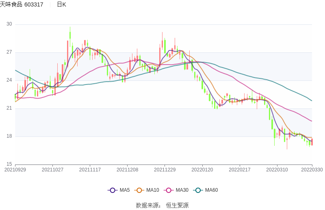
Task: Click the 数据来源 恒生聚源 source text
Action: click(162, 205)
